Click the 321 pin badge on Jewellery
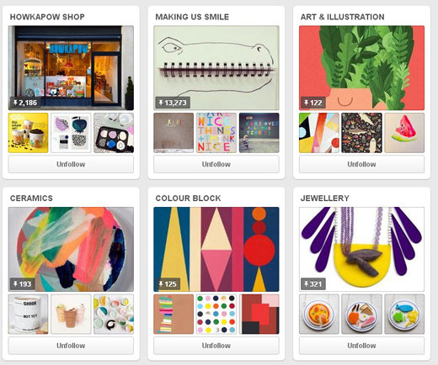 pos(313,284)
